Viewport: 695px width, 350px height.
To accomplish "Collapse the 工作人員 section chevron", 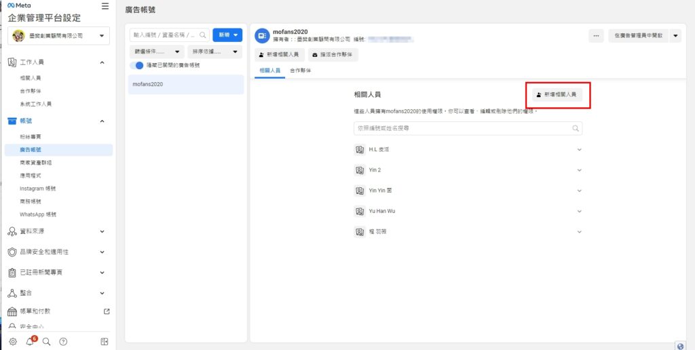I will (x=102, y=62).
